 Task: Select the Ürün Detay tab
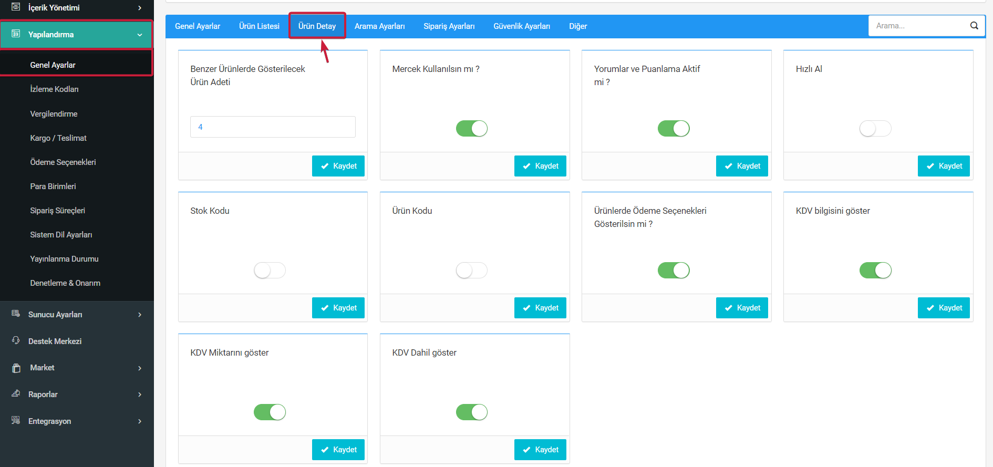pyautogui.click(x=317, y=26)
